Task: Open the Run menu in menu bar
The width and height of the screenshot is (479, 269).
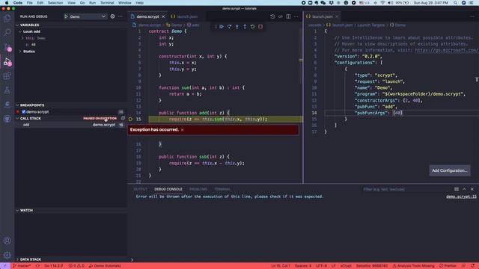Action: pyautogui.click(x=92, y=3)
